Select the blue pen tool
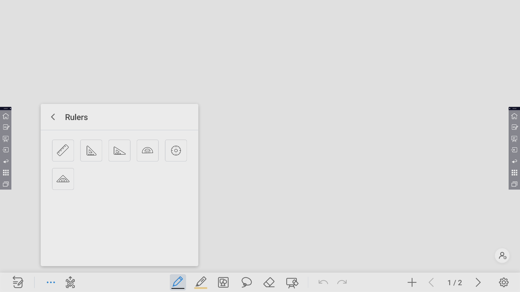Image resolution: width=520 pixels, height=292 pixels. coord(178,282)
